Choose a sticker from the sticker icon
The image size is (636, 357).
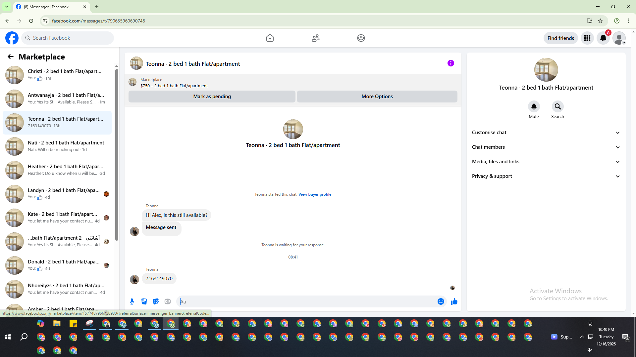tap(156, 301)
